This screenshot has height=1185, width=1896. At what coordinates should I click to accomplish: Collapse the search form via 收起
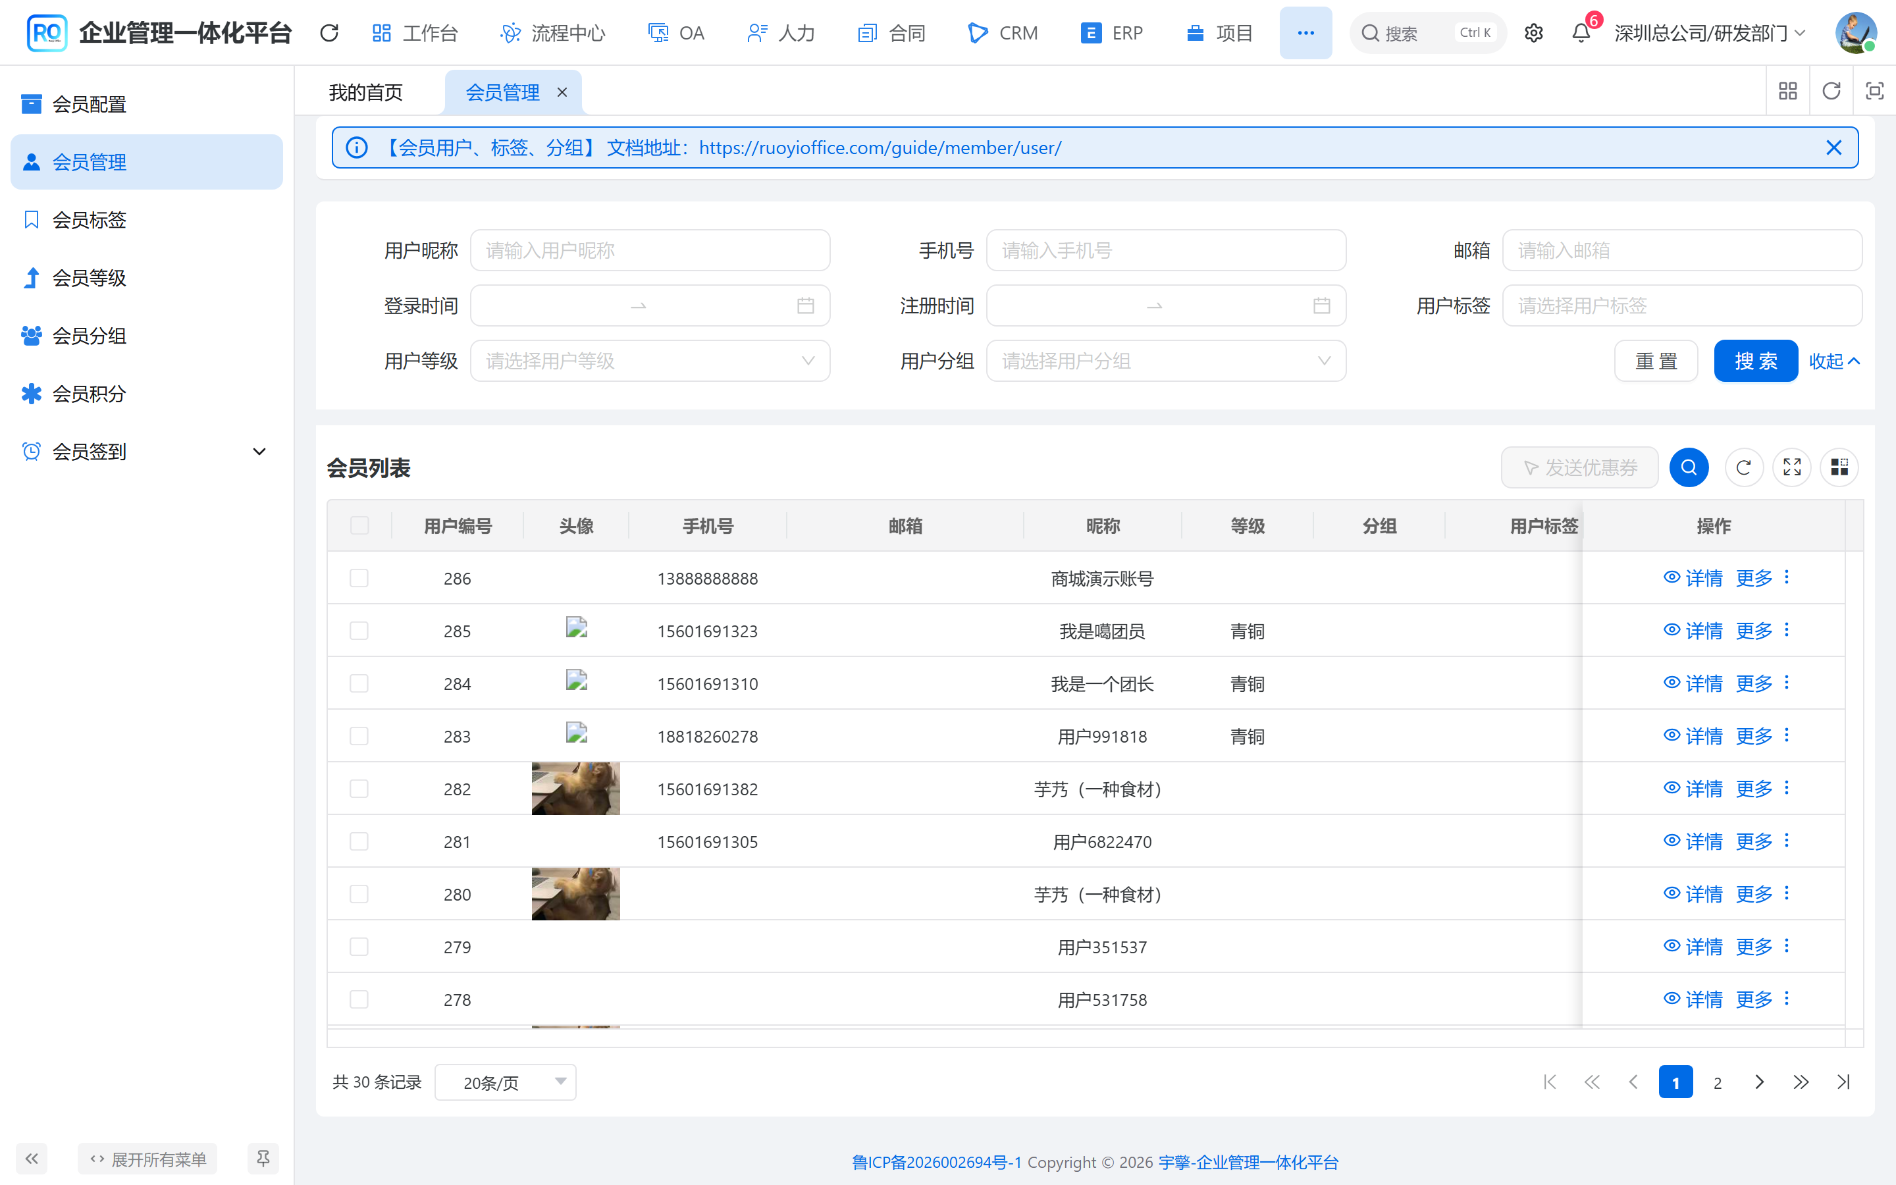pyautogui.click(x=1834, y=361)
